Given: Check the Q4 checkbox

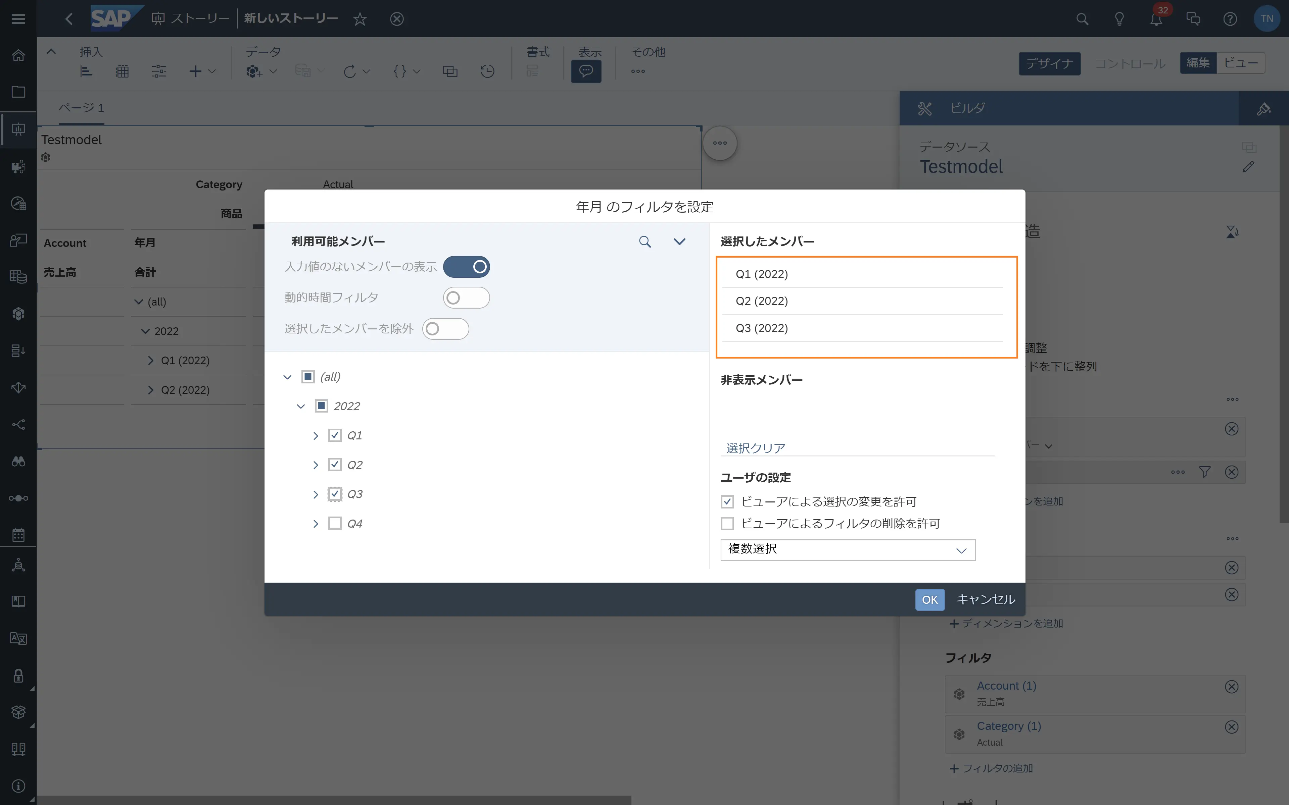Looking at the screenshot, I should click(334, 523).
